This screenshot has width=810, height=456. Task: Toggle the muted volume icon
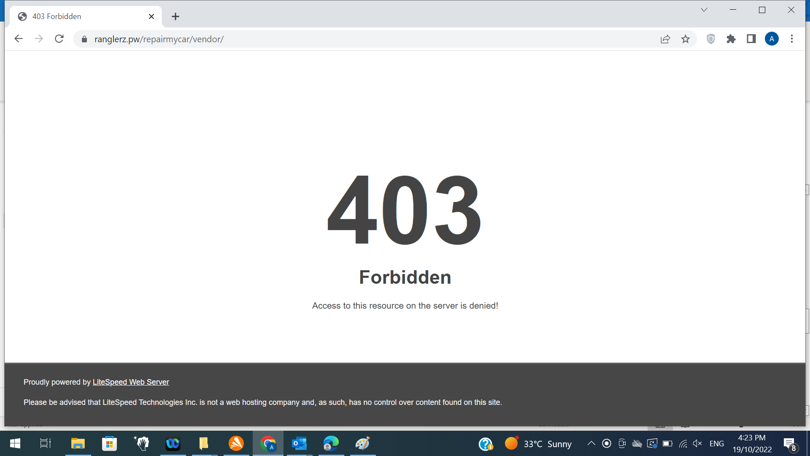[697, 443]
